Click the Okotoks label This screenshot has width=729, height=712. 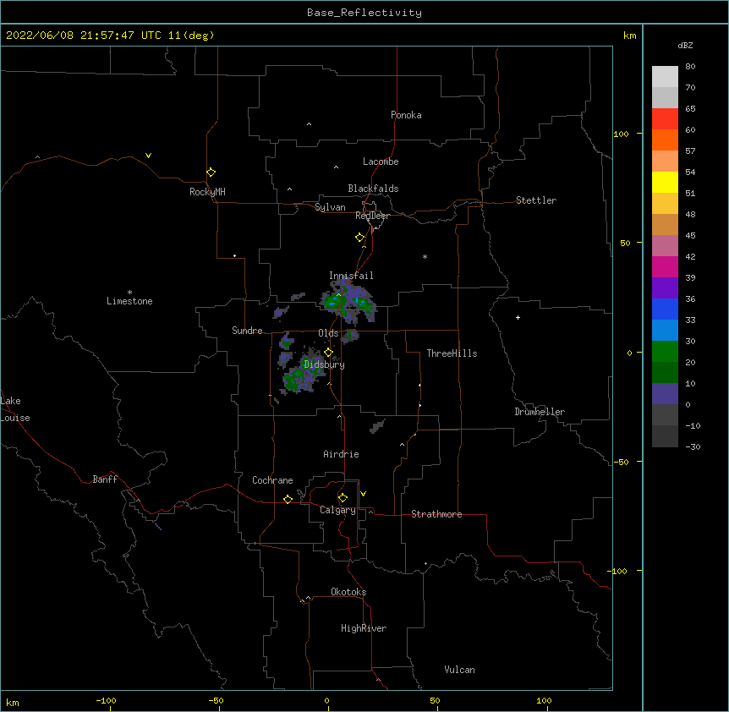click(x=348, y=592)
